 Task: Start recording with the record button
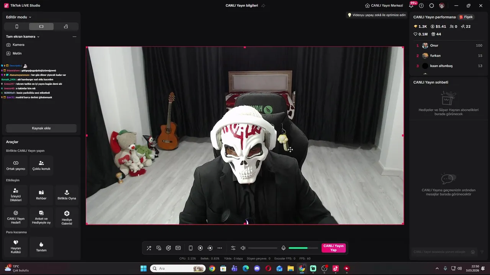pyautogui.click(x=200, y=248)
